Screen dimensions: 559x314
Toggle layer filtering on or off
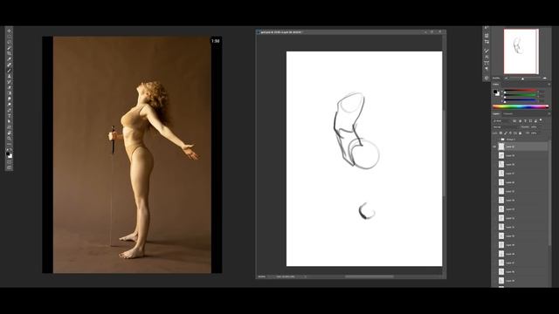tap(541, 120)
